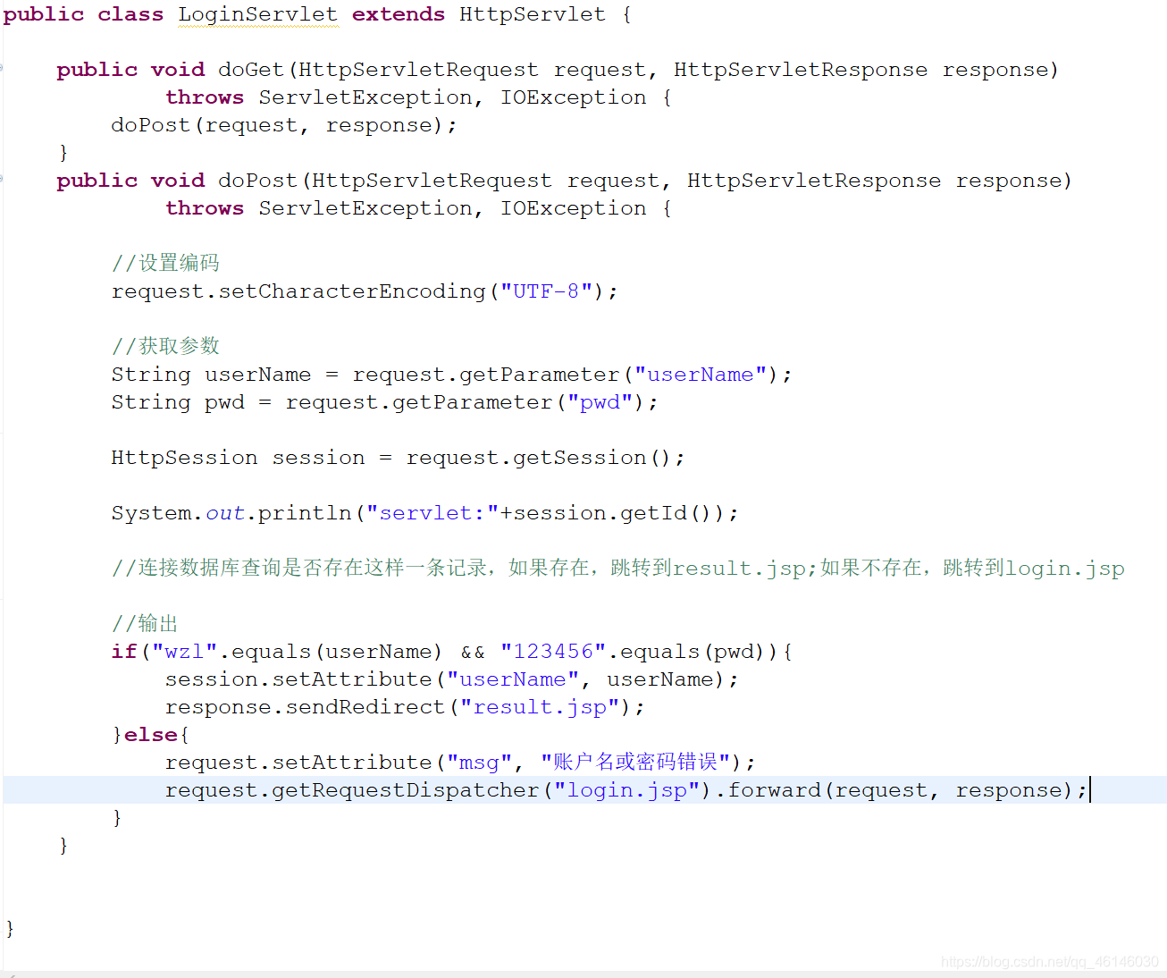Click the doGet method name
Image resolution: width=1167 pixels, height=978 pixels.
tap(251, 70)
